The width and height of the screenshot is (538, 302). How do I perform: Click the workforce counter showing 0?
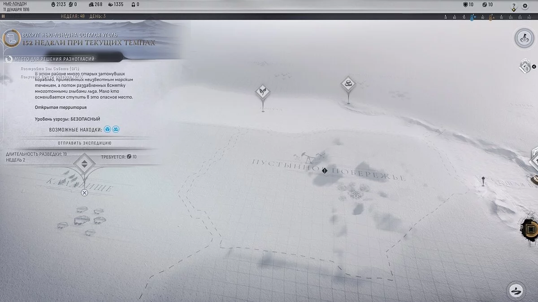pyautogui.click(x=72, y=4)
